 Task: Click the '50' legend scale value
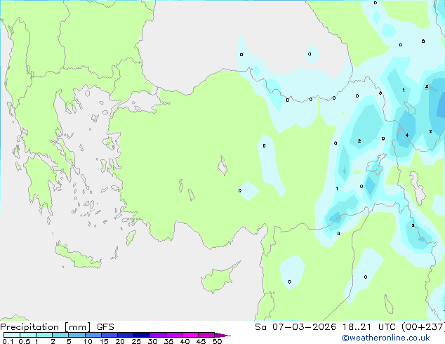[217, 341]
